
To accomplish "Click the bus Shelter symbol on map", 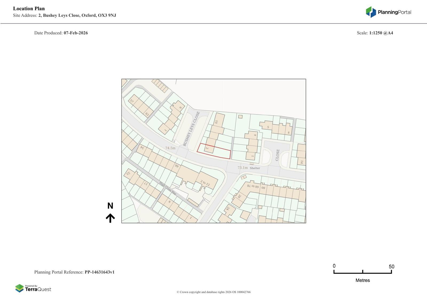I will pos(252,164).
